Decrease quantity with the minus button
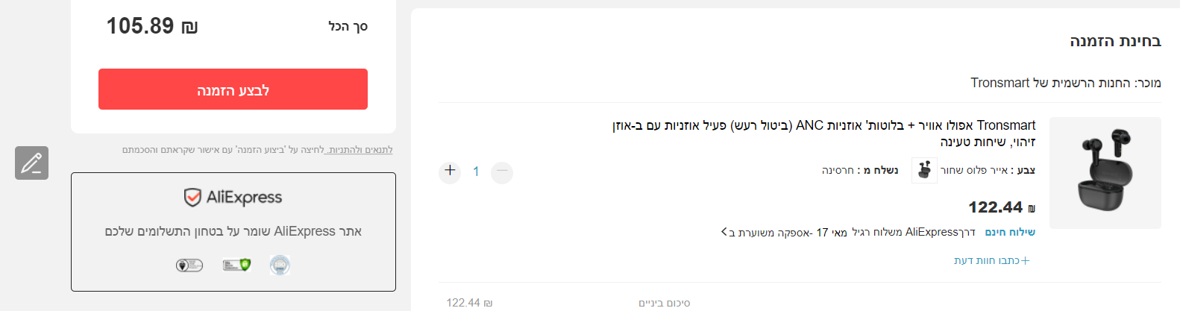The width and height of the screenshot is (1180, 311). click(x=502, y=172)
